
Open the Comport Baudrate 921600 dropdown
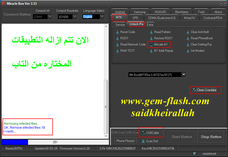tap(75, 17)
